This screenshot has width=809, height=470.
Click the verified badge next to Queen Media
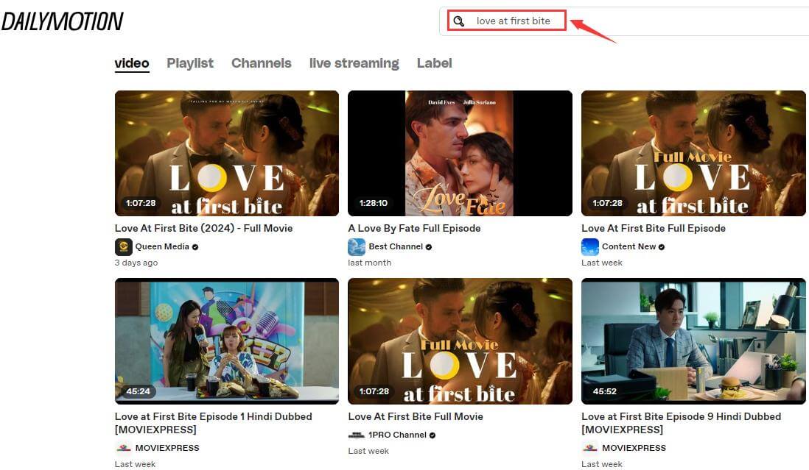[x=195, y=247]
